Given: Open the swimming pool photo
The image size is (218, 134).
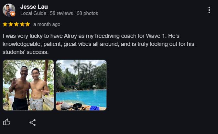Looking at the screenshot, I should click(x=81, y=85).
